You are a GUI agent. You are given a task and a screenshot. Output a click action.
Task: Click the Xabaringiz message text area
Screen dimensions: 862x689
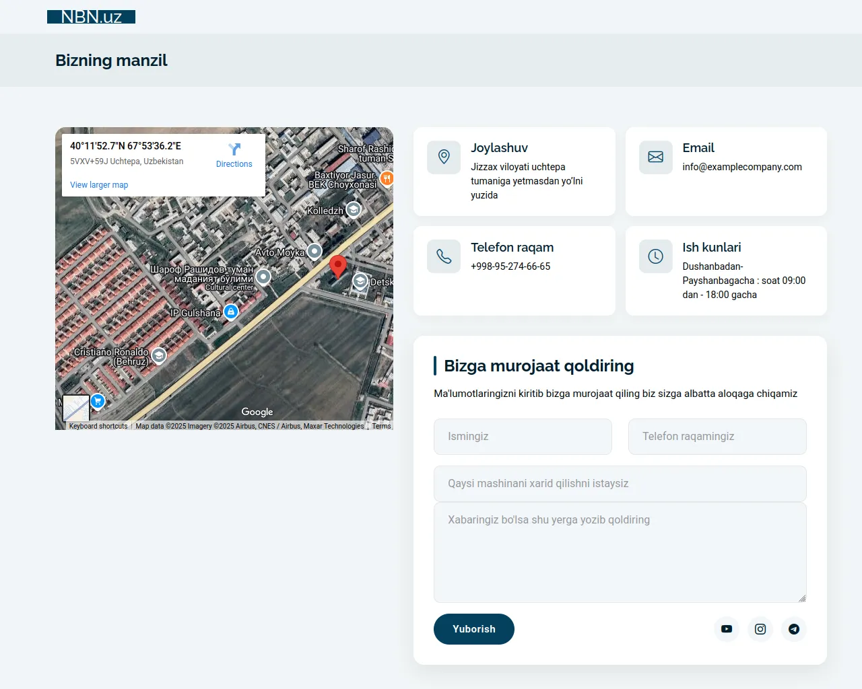point(620,552)
